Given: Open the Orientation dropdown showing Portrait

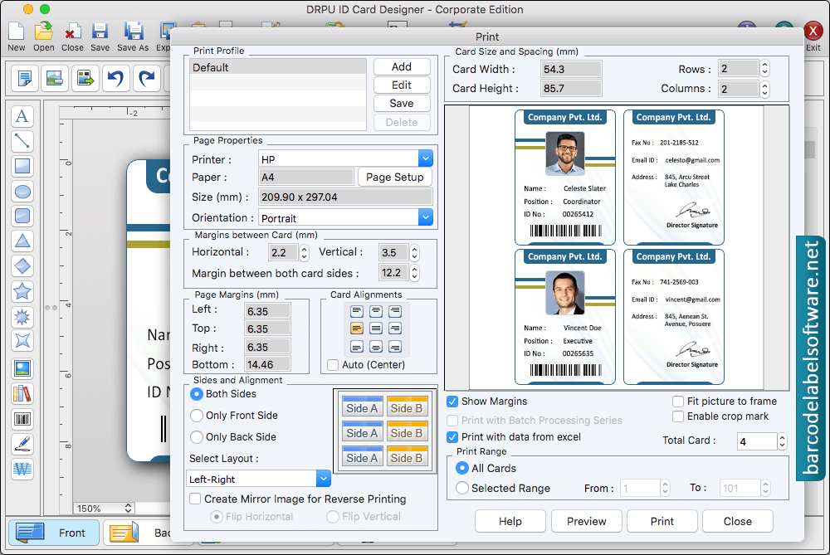Looking at the screenshot, I should tap(426, 217).
